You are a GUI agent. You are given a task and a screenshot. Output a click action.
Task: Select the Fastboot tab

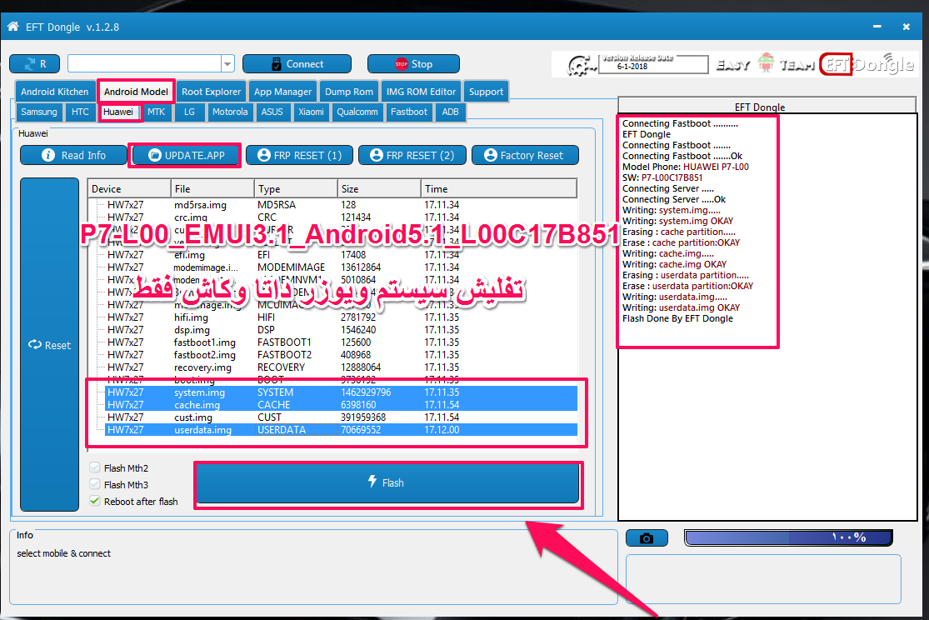409,112
